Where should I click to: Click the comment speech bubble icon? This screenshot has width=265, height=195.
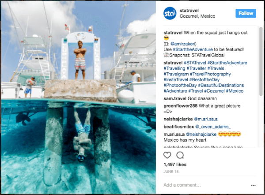click(180, 155)
